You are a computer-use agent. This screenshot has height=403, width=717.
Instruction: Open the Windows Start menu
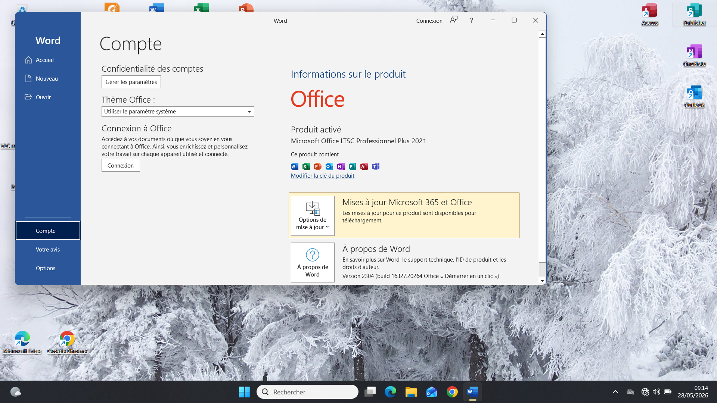click(x=244, y=392)
